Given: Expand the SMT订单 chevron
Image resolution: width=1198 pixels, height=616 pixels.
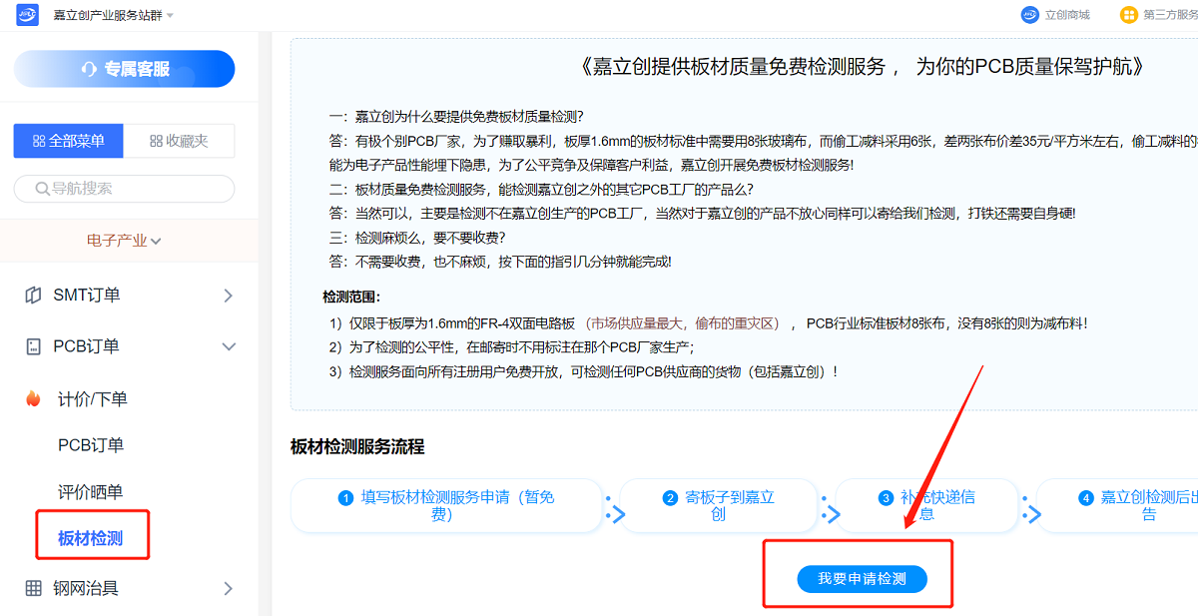Looking at the screenshot, I should pos(229,296).
